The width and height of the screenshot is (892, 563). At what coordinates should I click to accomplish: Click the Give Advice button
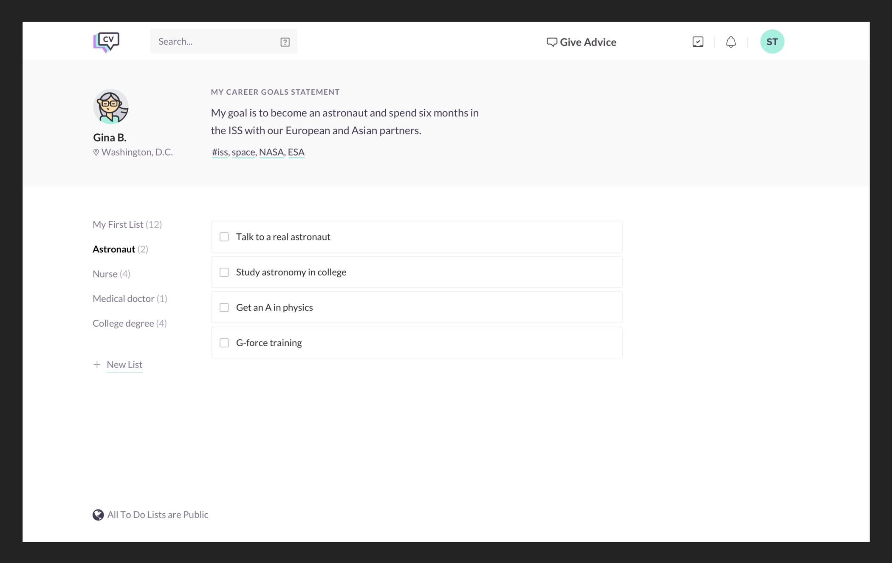tap(581, 42)
